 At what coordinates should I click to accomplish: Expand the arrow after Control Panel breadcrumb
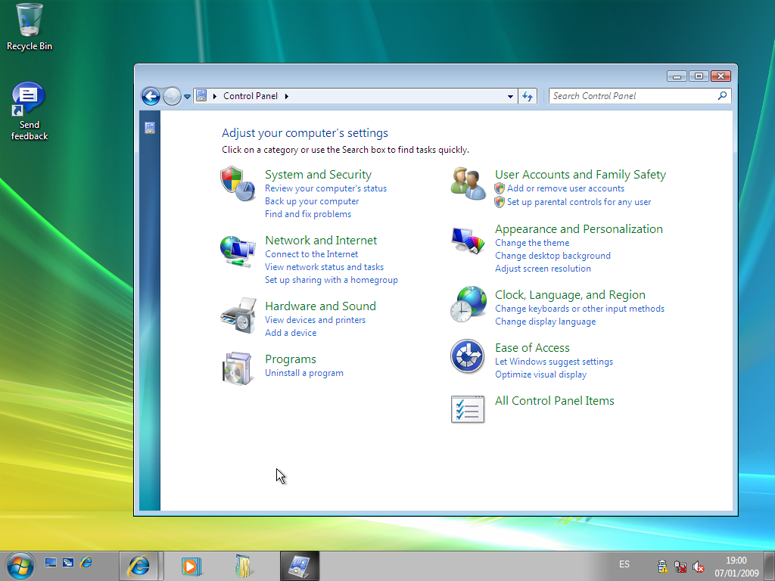[x=287, y=96]
